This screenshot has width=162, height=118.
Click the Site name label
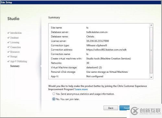pyautogui.click(x=56, y=28)
